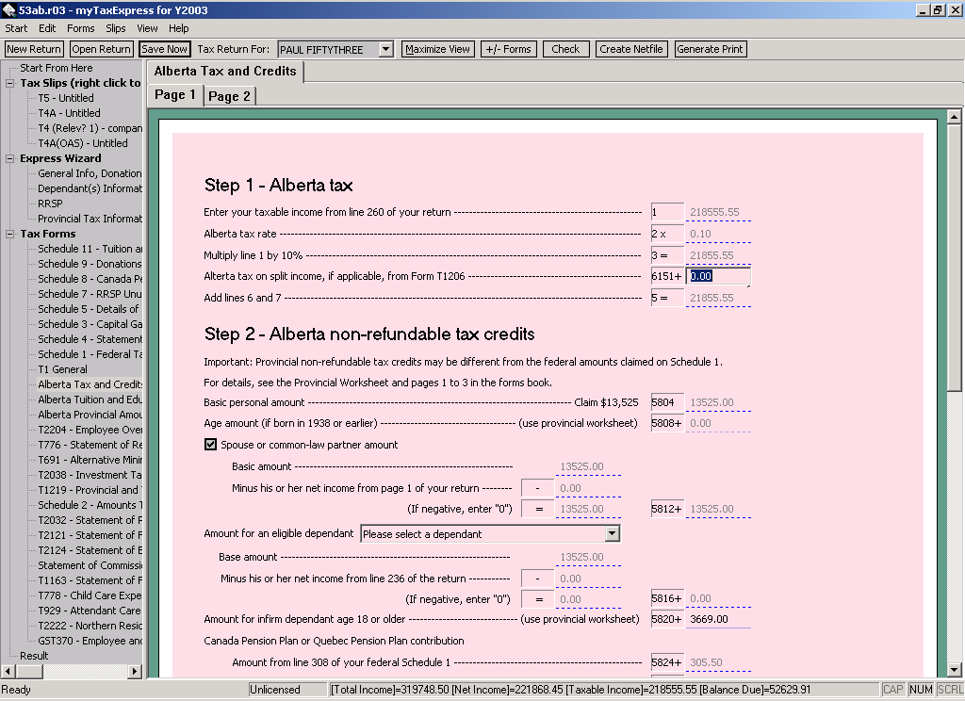Image resolution: width=965 pixels, height=701 pixels.
Task: Click the +/- Forms button
Action: click(x=508, y=49)
